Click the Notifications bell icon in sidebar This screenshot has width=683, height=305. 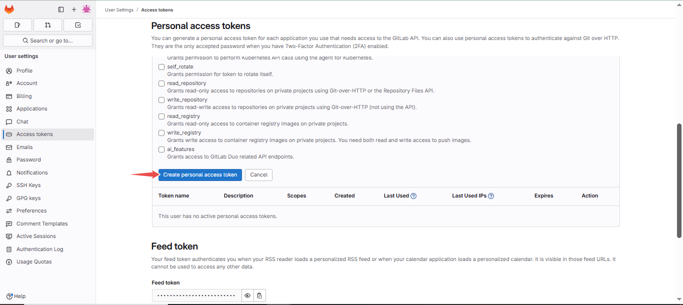(8, 172)
